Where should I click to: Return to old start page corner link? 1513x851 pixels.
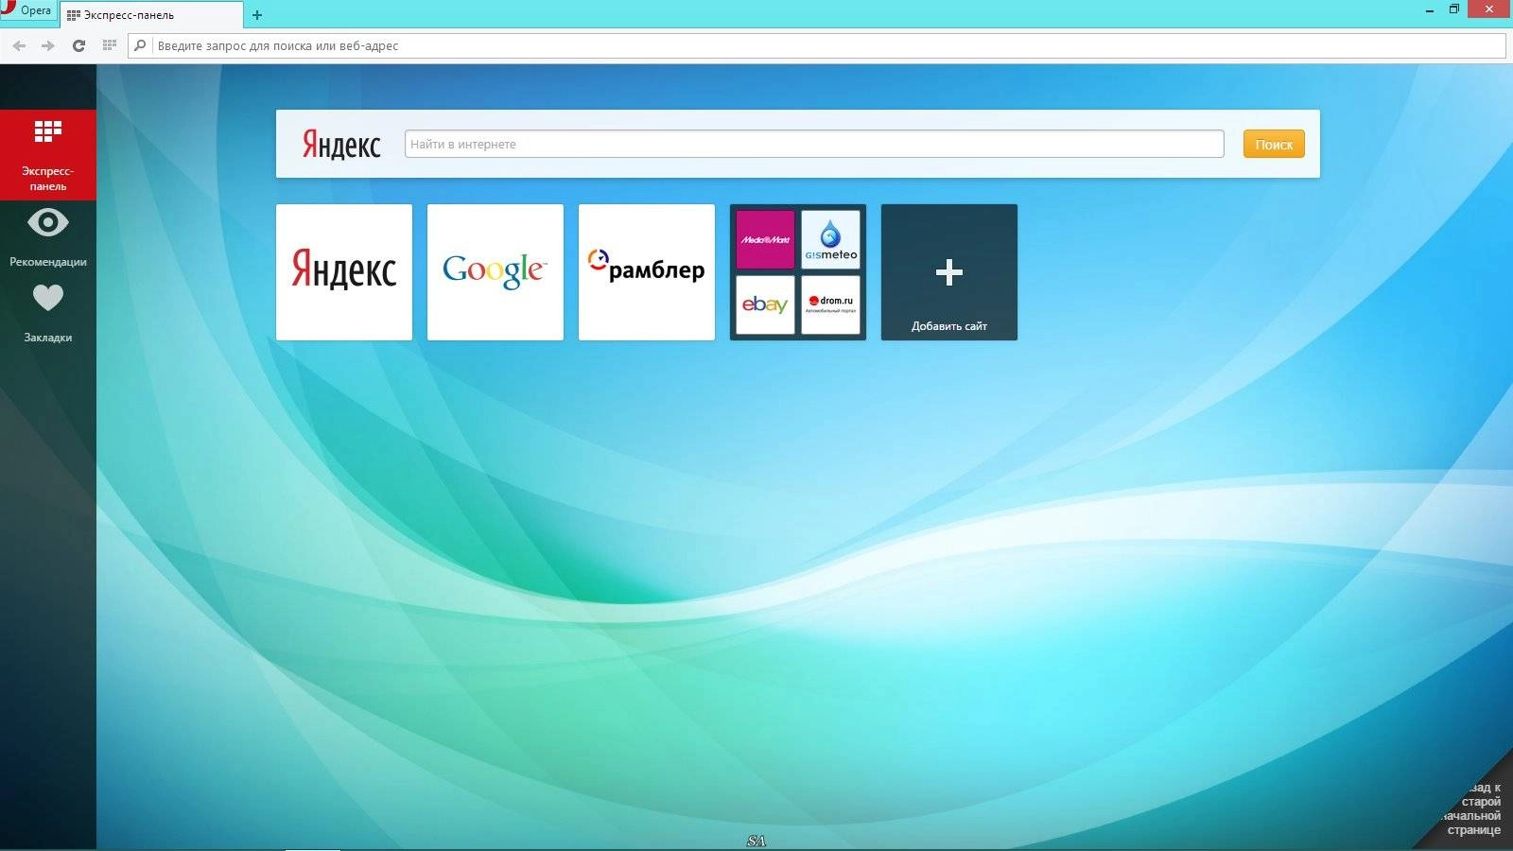coord(1473,808)
